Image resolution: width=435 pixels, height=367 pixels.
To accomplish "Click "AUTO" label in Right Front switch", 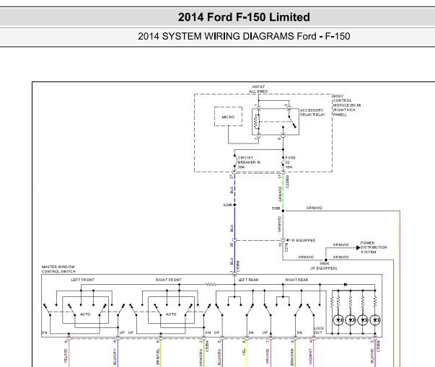I will [171, 314].
